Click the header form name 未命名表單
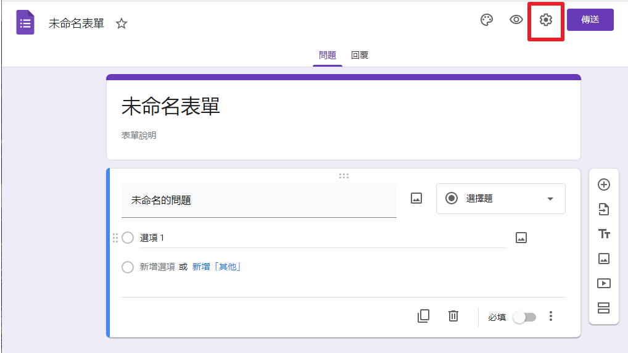Image resolution: width=628 pixels, height=353 pixels. [x=76, y=23]
